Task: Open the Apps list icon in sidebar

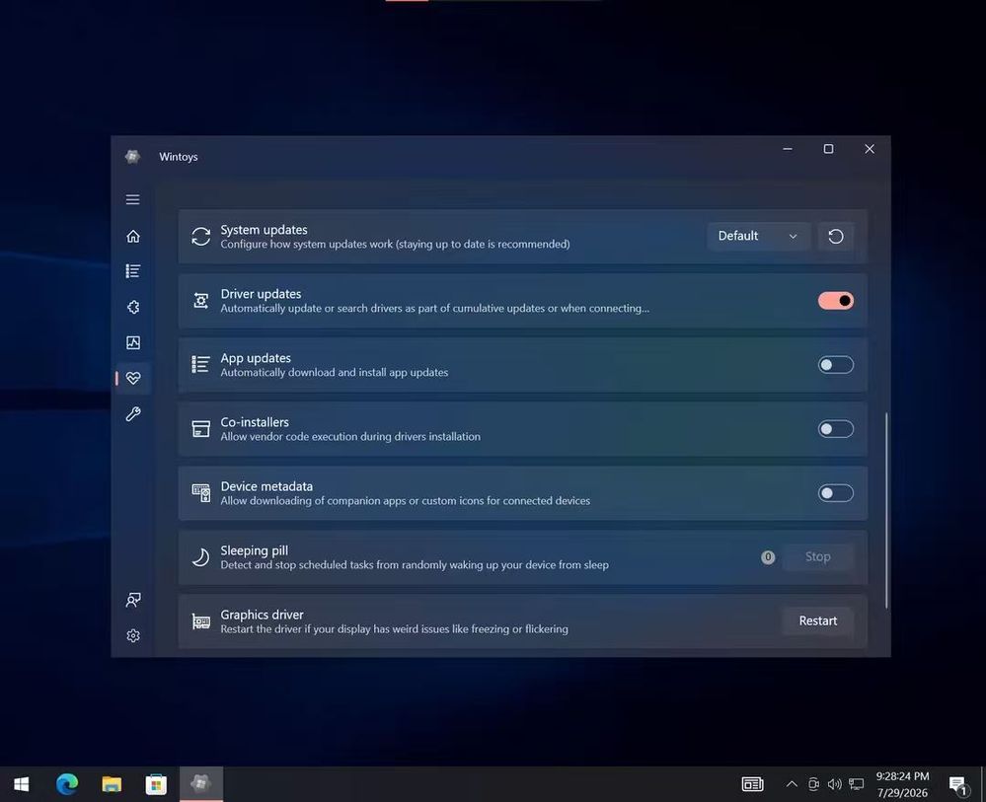Action: click(x=132, y=271)
